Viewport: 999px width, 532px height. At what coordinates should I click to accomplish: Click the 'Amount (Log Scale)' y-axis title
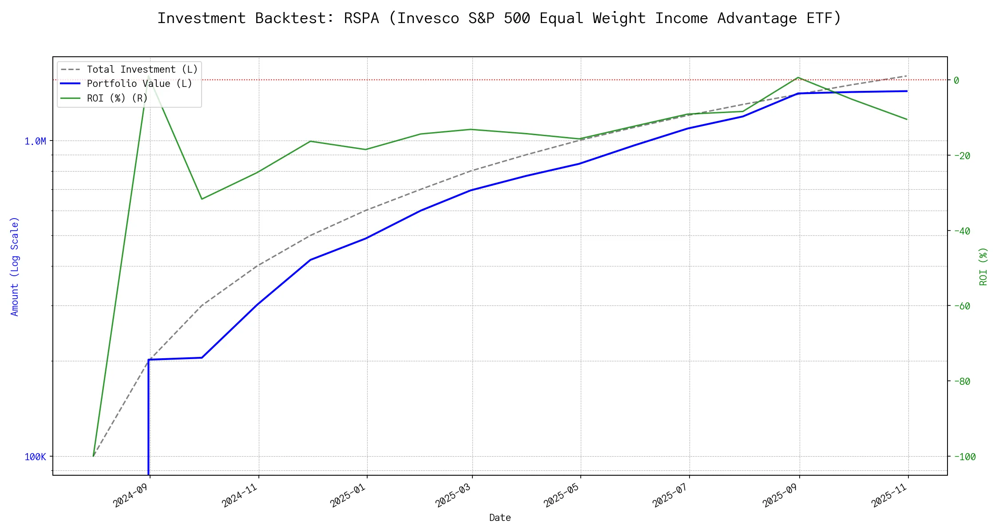pos(15,266)
